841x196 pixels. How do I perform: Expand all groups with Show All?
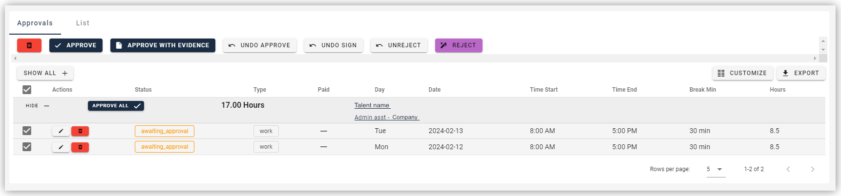(x=45, y=73)
